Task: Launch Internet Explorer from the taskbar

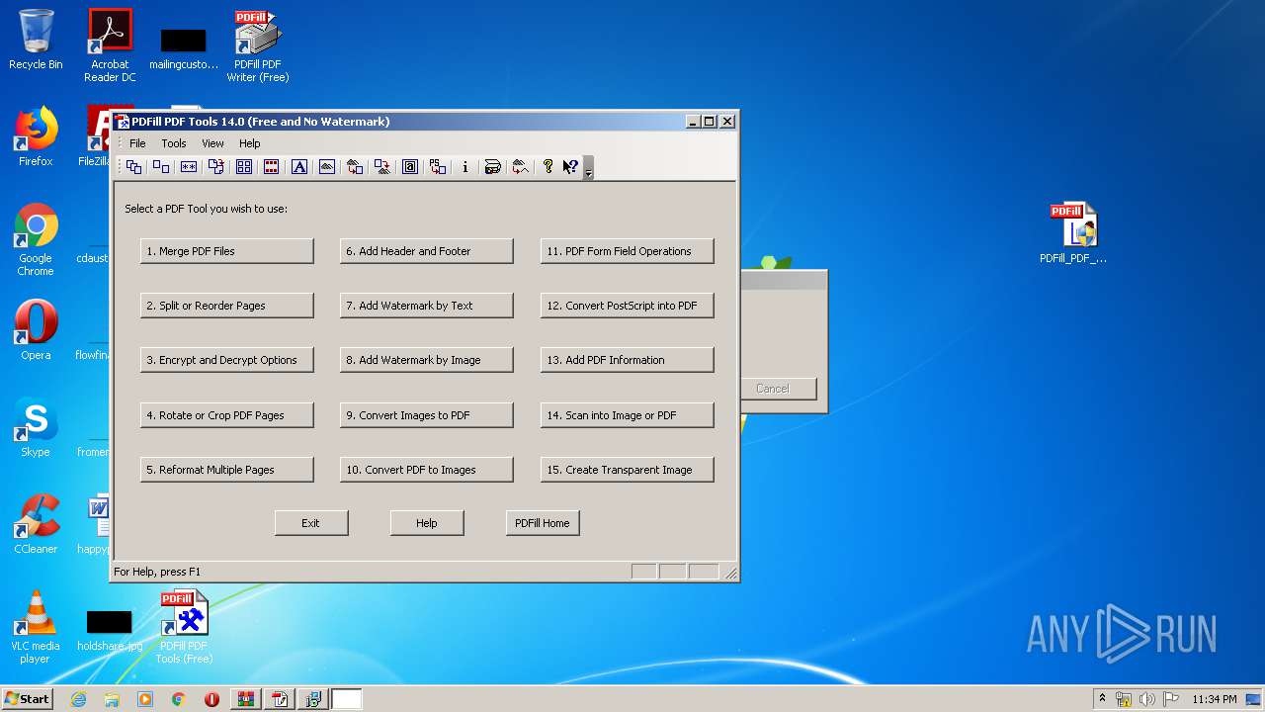Action: (78, 699)
